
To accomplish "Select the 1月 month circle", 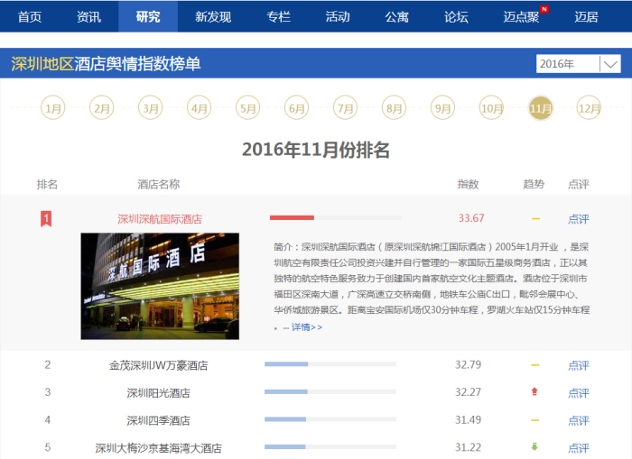I will coord(53,108).
